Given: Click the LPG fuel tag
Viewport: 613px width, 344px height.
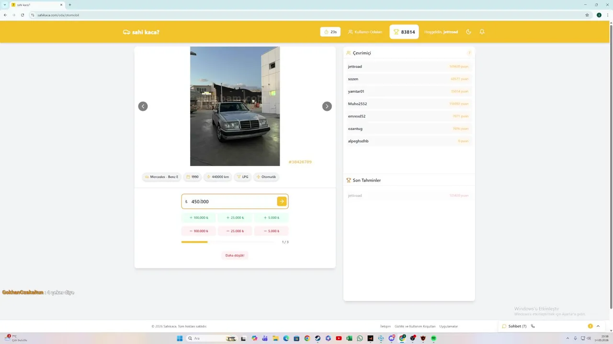Looking at the screenshot, I should 243,177.
